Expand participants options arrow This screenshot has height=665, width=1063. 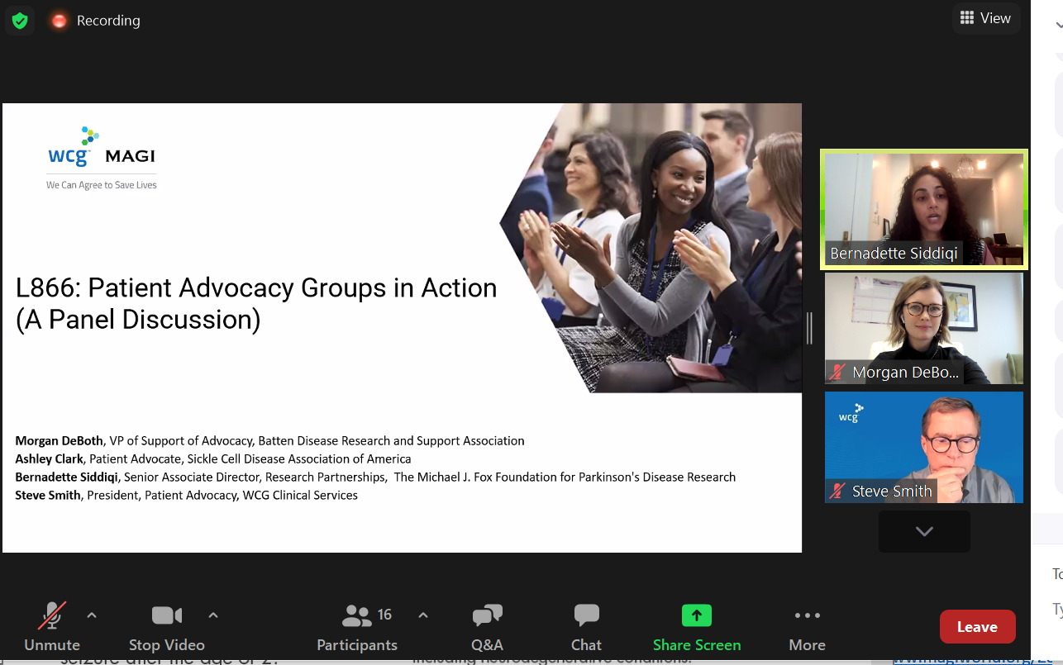(423, 615)
